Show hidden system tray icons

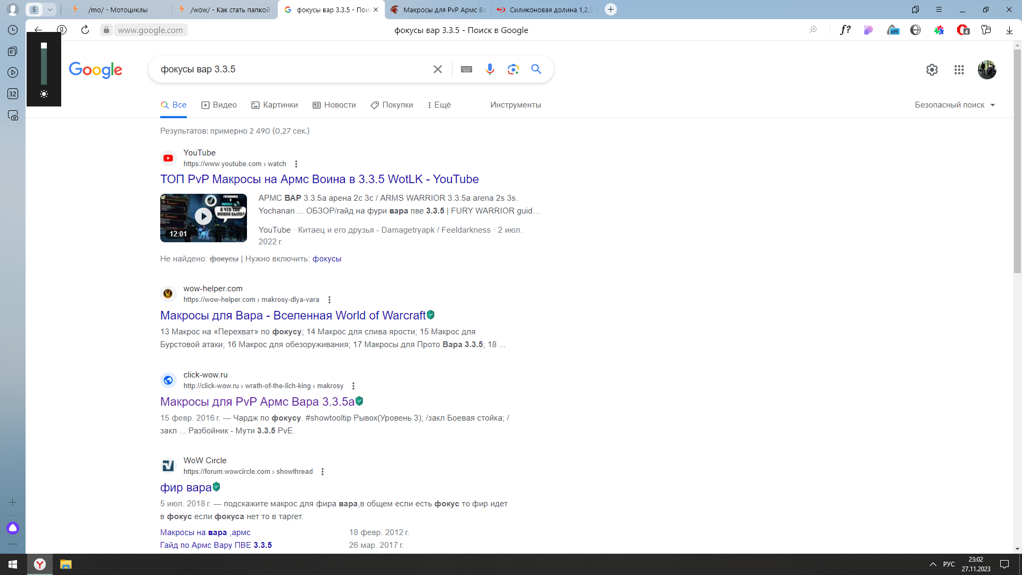(x=933, y=564)
